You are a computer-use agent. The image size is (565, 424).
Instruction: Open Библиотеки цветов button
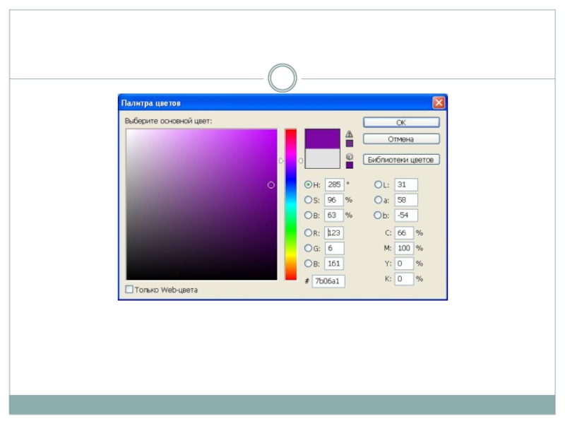coord(401,160)
